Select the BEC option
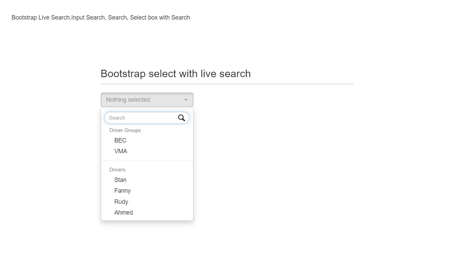The image size is (463, 257). click(x=120, y=140)
